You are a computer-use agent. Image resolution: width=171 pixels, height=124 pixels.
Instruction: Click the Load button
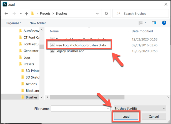(x=126, y=117)
